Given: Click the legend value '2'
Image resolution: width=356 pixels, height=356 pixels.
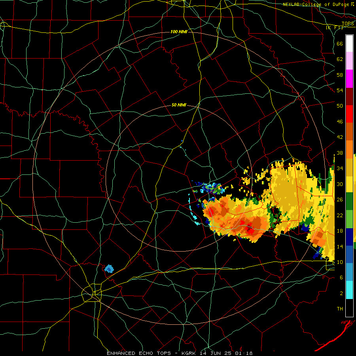Looking at the screenshot, I should [341, 294].
